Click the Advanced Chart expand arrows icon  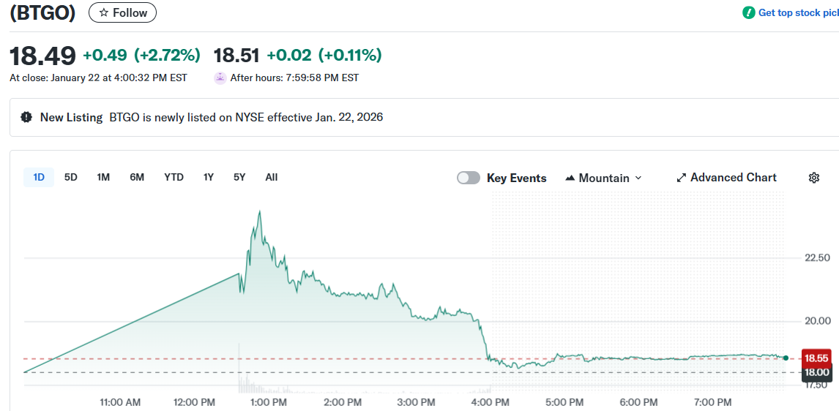pyautogui.click(x=681, y=178)
